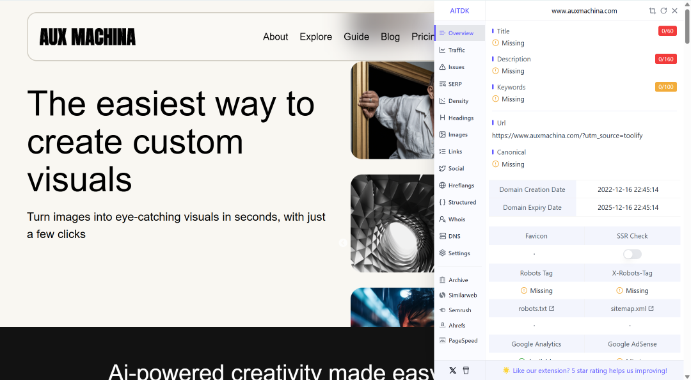Open the Overview tab in AITDK sidebar
The height and width of the screenshot is (380, 691).
click(x=459, y=33)
